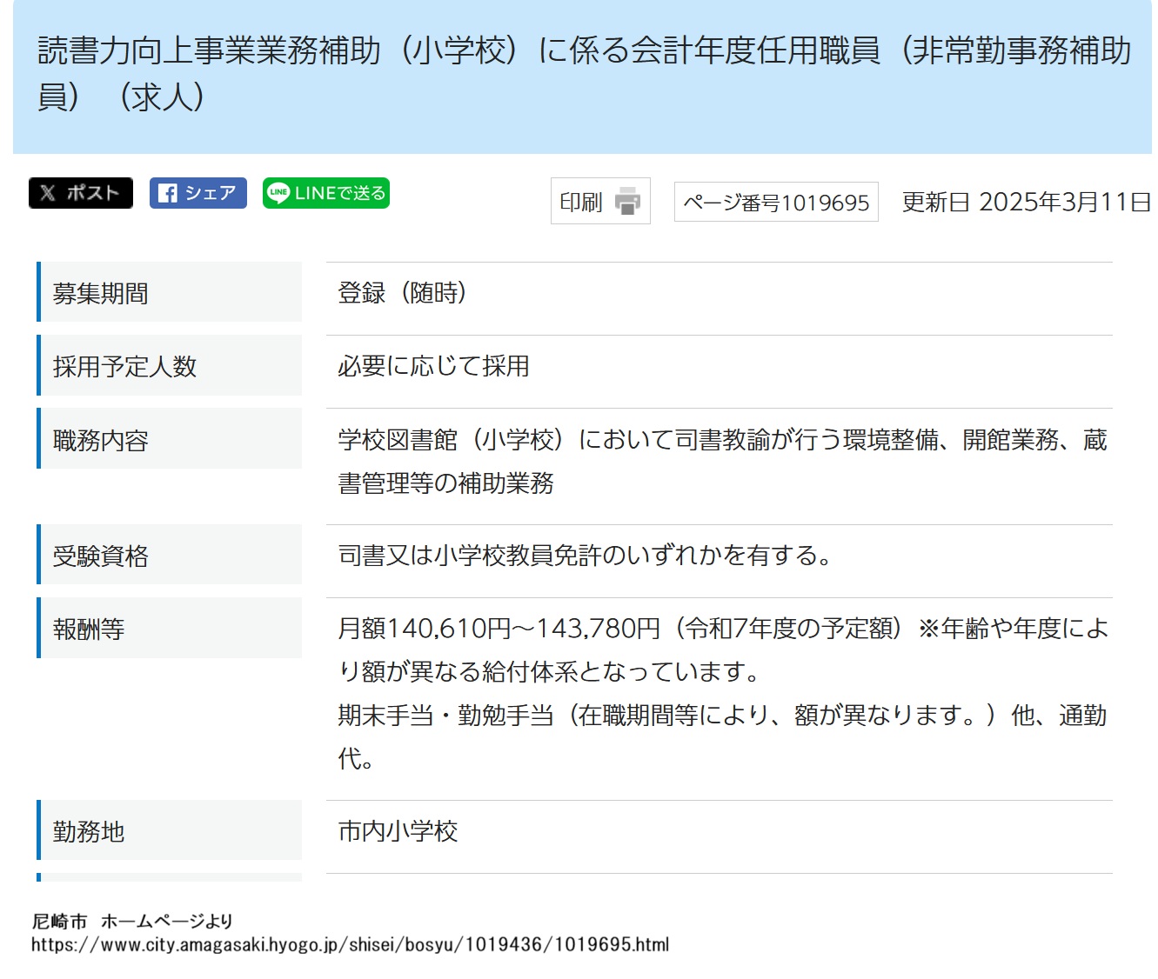Click the gray printer icon

[627, 201]
